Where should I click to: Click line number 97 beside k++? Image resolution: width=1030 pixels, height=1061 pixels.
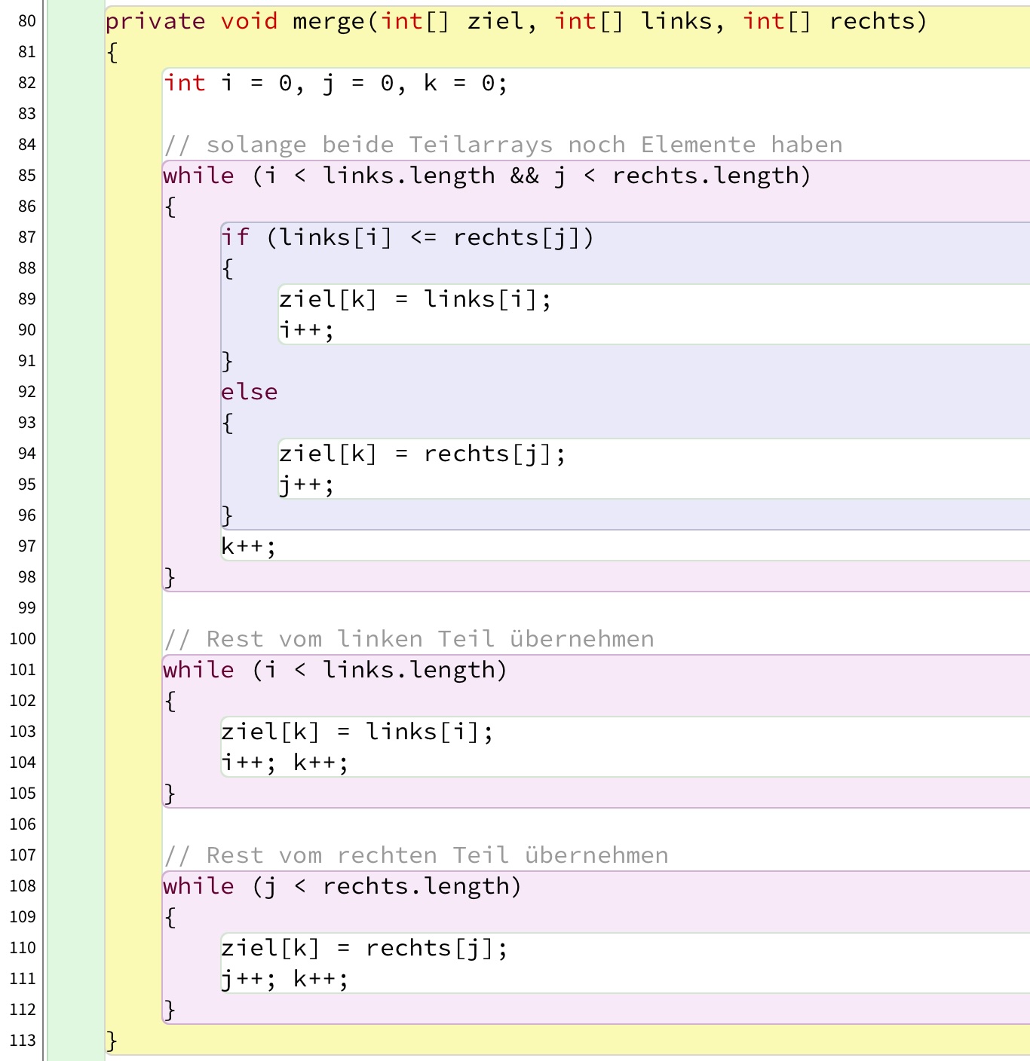(x=26, y=546)
